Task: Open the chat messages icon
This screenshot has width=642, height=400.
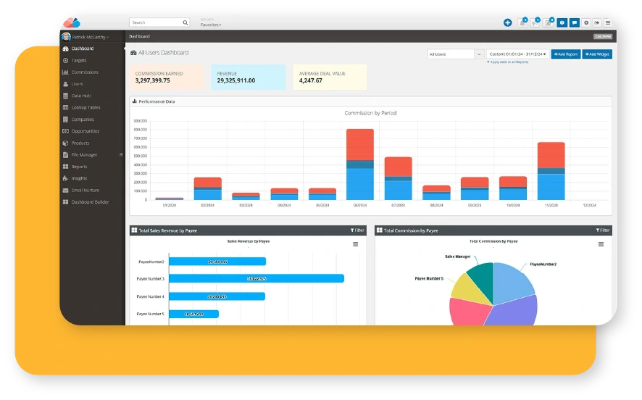Action: click(x=575, y=22)
